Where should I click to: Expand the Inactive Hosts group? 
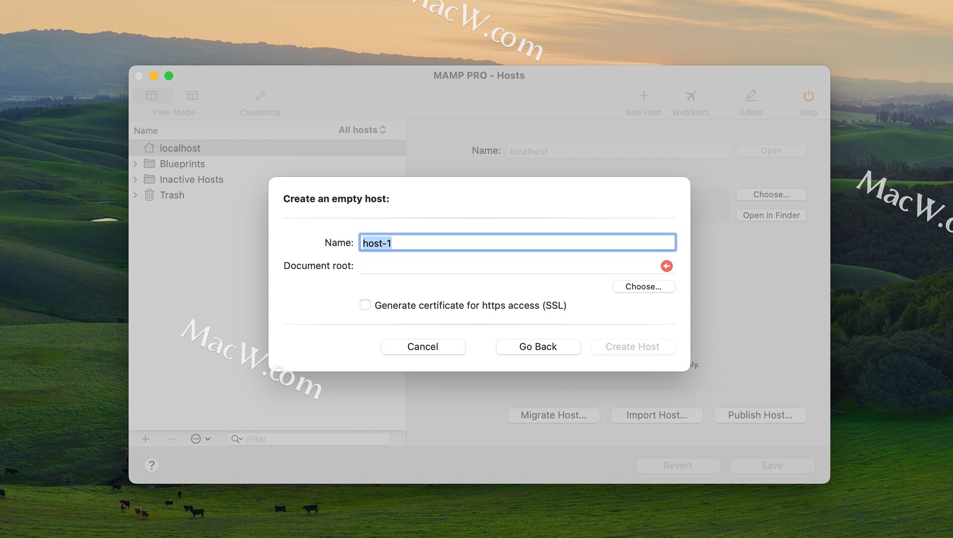point(135,179)
